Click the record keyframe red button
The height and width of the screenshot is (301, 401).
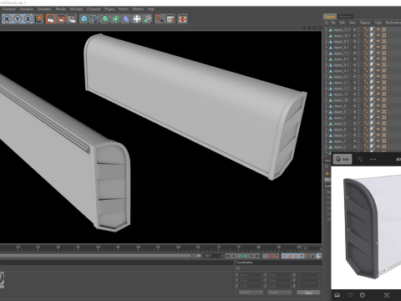[x=271, y=256]
